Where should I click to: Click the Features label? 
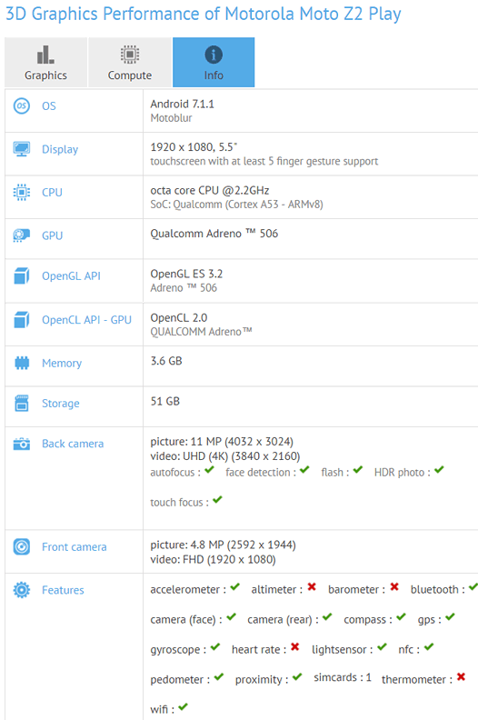coord(63,590)
